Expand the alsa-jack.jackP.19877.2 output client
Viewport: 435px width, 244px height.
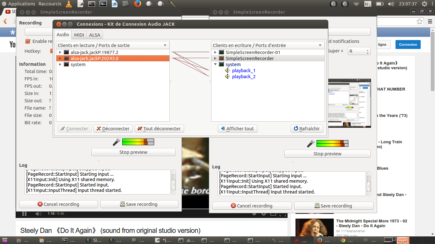(x=60, y=52)
